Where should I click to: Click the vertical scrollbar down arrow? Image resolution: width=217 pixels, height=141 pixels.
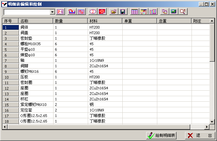point(211,122)
